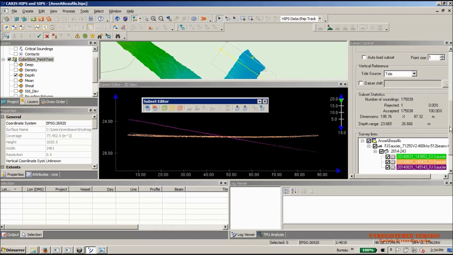Click the cube load arrow icon in Subset Editor
453x255 pixels.
coord(237,108)
